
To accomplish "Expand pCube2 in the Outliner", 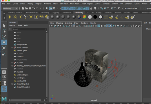I will click(x=12, y=63).
